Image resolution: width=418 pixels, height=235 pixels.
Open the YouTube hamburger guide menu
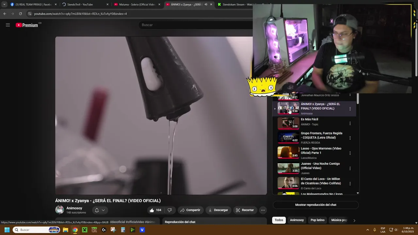click(8, 25)
